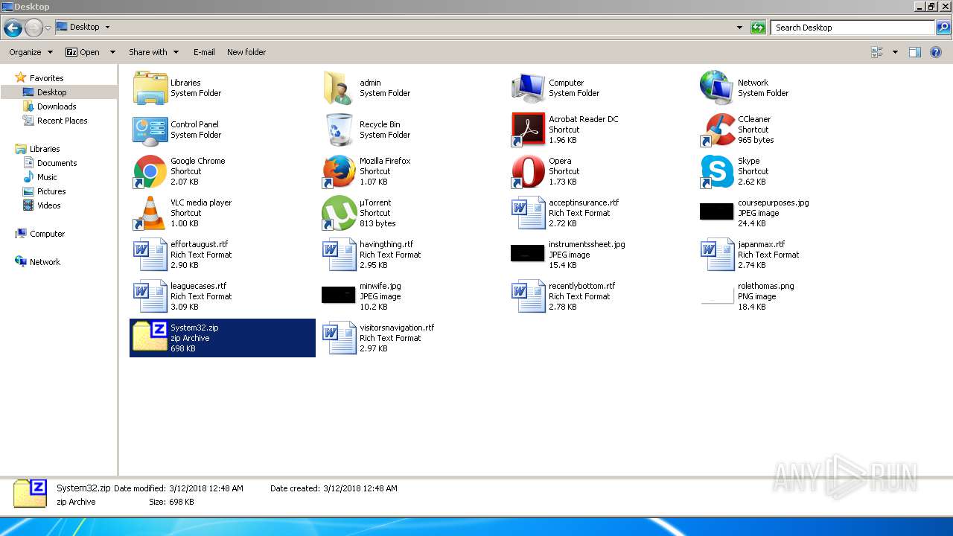Screen dimensions: 953x536
Task: Select Desktop in the navigation pane
Action: [51, 92]
